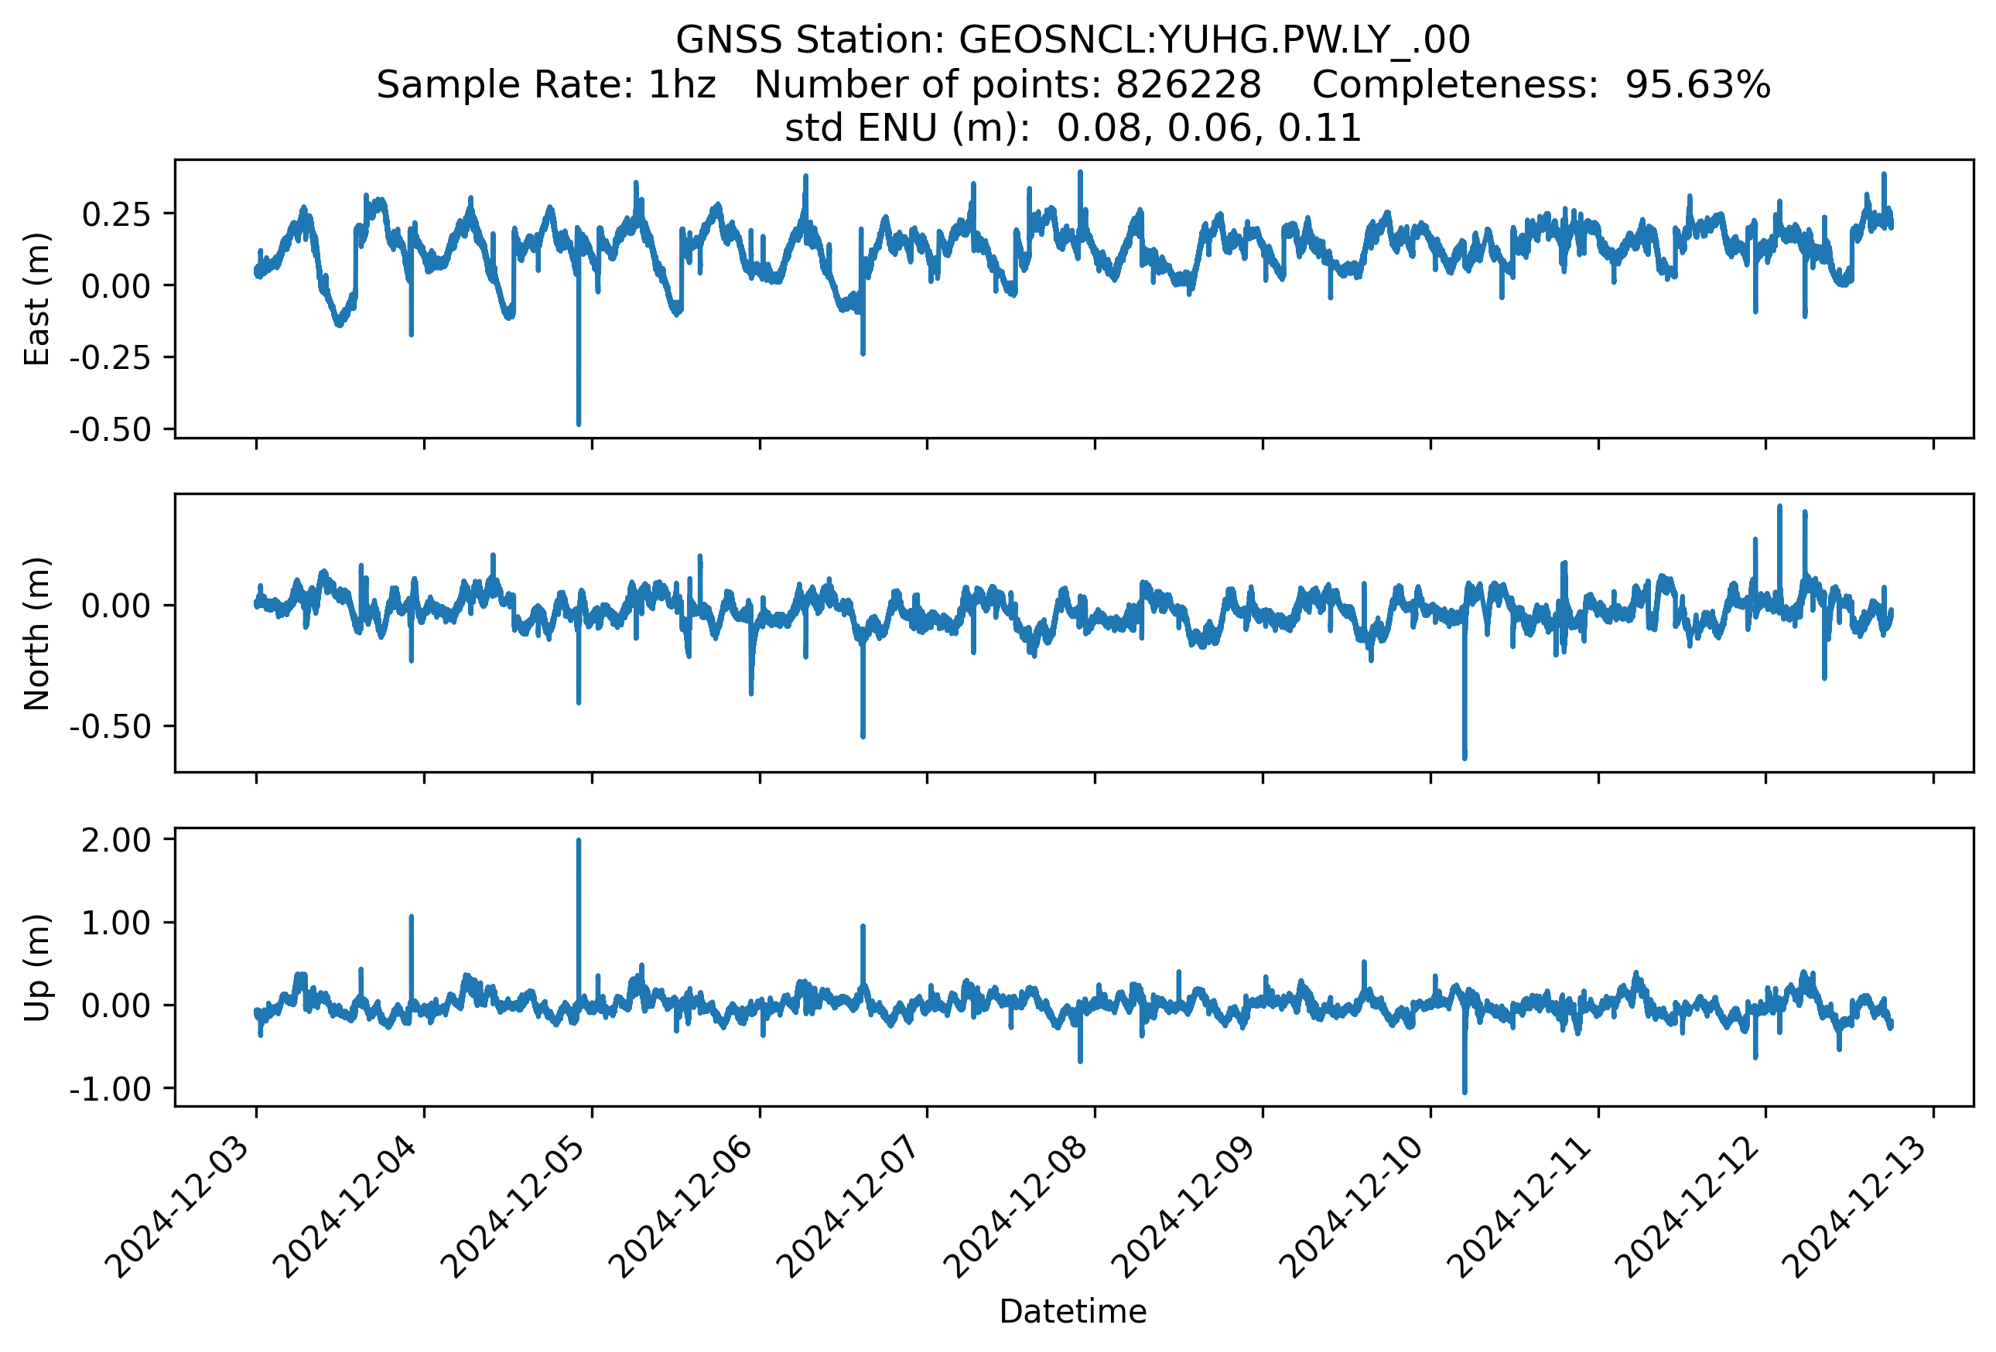Screen dimensions: 1996x1352
Task: Click the GNSS Station title text
Action: pyautogui.click(x=1073, y=39)
